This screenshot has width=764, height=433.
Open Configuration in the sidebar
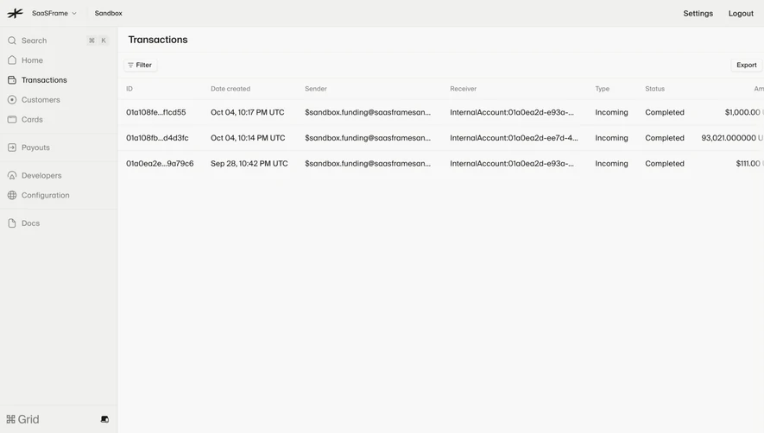[45, 195]
